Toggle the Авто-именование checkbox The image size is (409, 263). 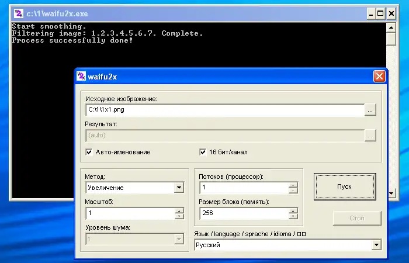pos(89,152)
